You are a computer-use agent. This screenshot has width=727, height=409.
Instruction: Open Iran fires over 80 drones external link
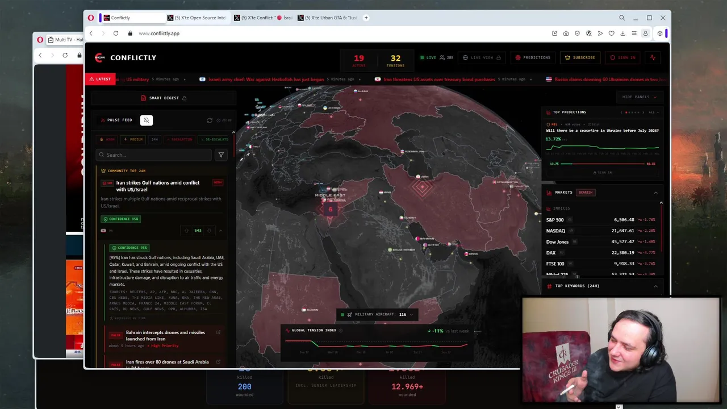pyautogui.click(x=218, y=362)
